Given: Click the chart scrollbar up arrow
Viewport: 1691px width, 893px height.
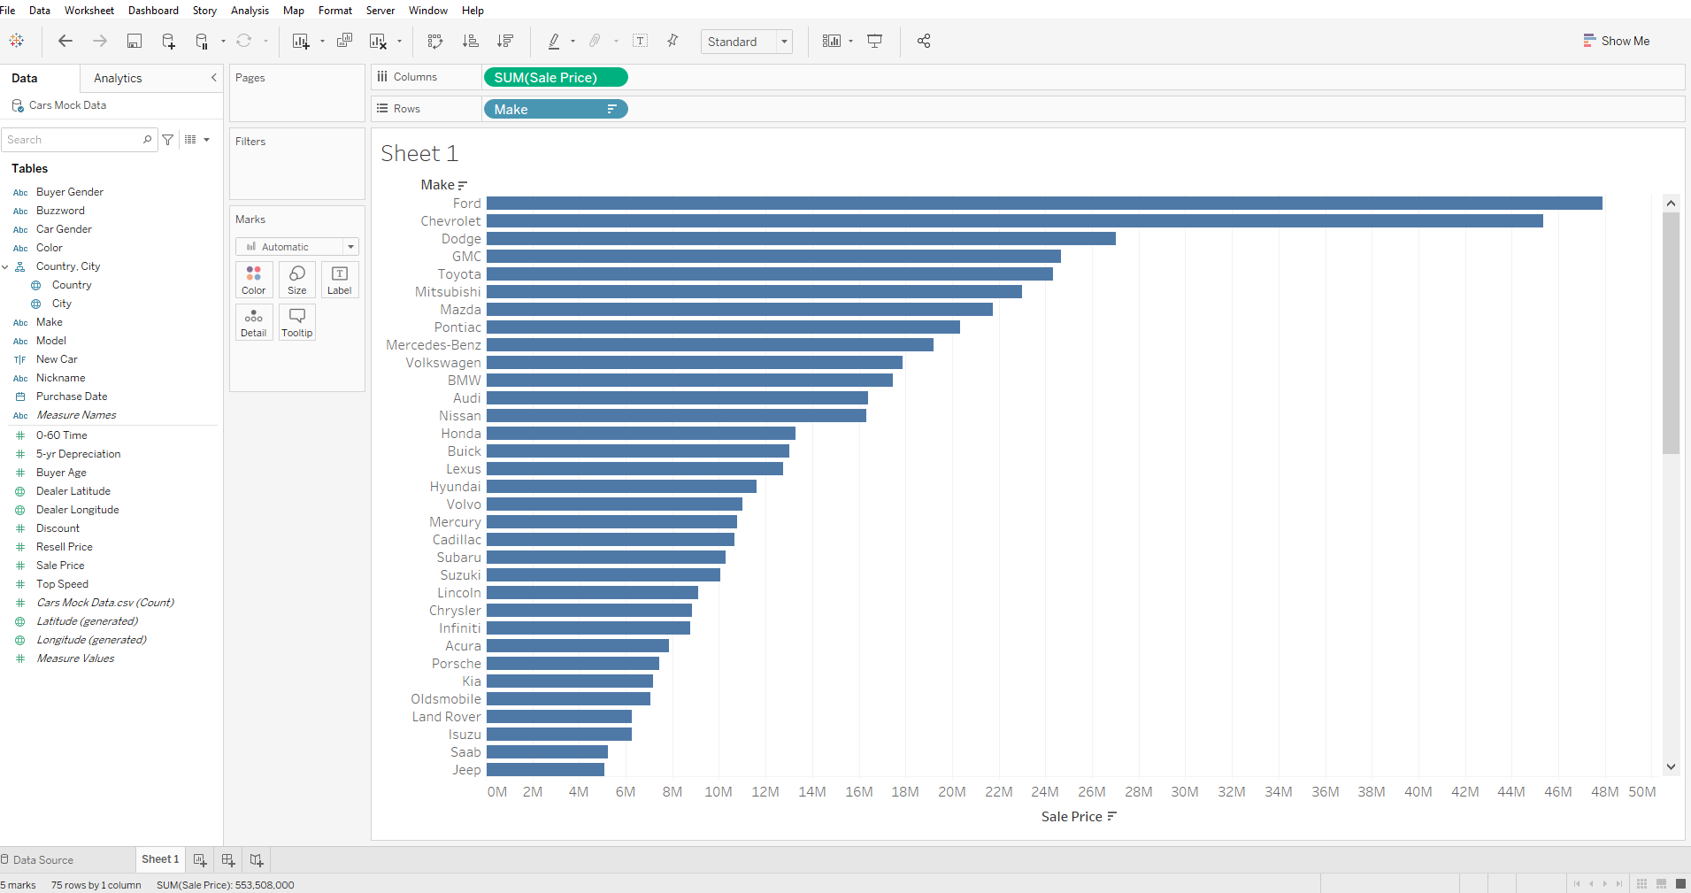Looking at the screenshot, I should tap(1671, 204).
